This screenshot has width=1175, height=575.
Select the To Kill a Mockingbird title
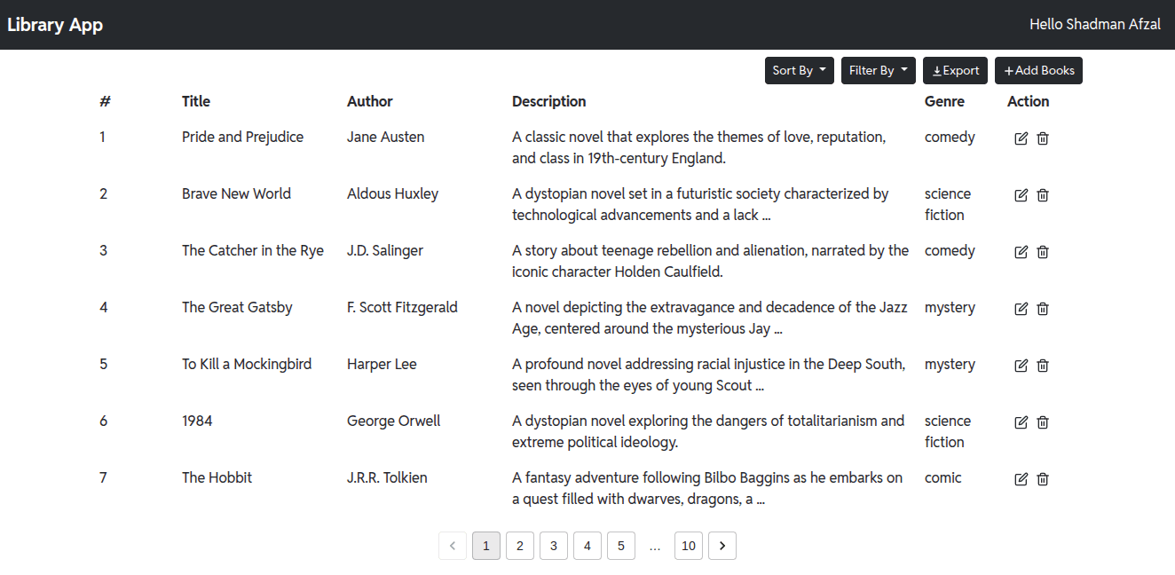click(247, 364)
